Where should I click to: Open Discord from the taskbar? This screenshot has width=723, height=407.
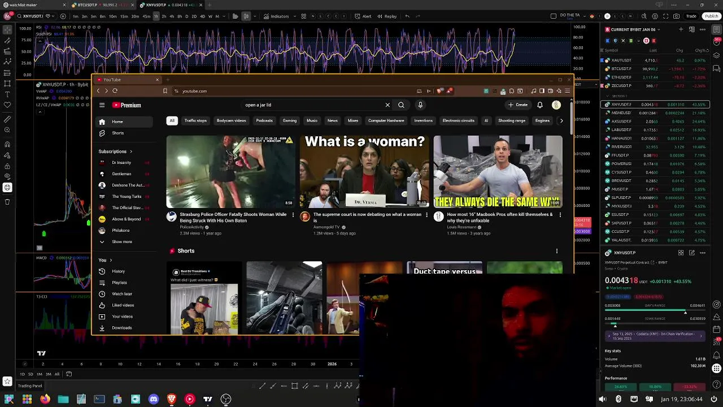pos(154,399)
